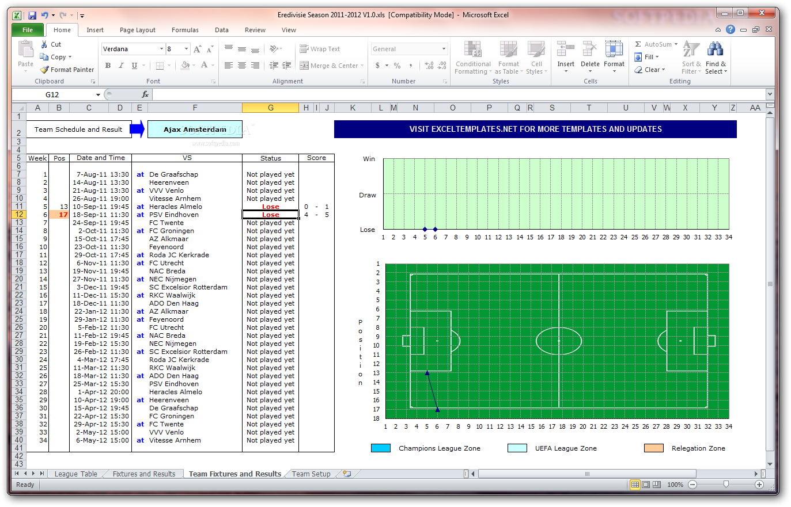The width and height of the screenshot is (791, 507).
Task: Open Conditional Formatting icon
Action: click(x=473, y=50)
